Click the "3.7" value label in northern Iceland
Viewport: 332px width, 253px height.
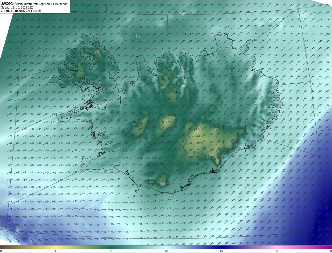point(163,87)
